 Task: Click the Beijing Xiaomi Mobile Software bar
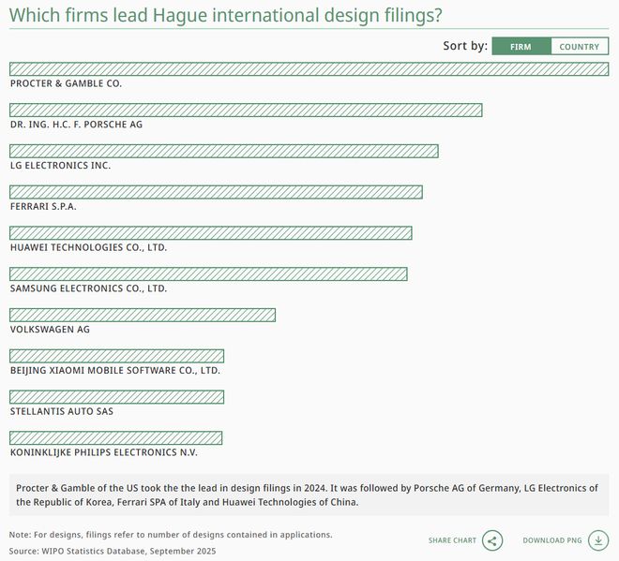(x=117, y=356)
